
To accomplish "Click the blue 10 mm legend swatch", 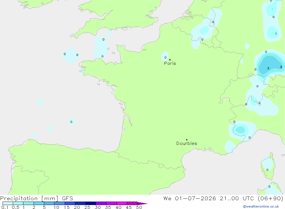I will click(60, 203).
